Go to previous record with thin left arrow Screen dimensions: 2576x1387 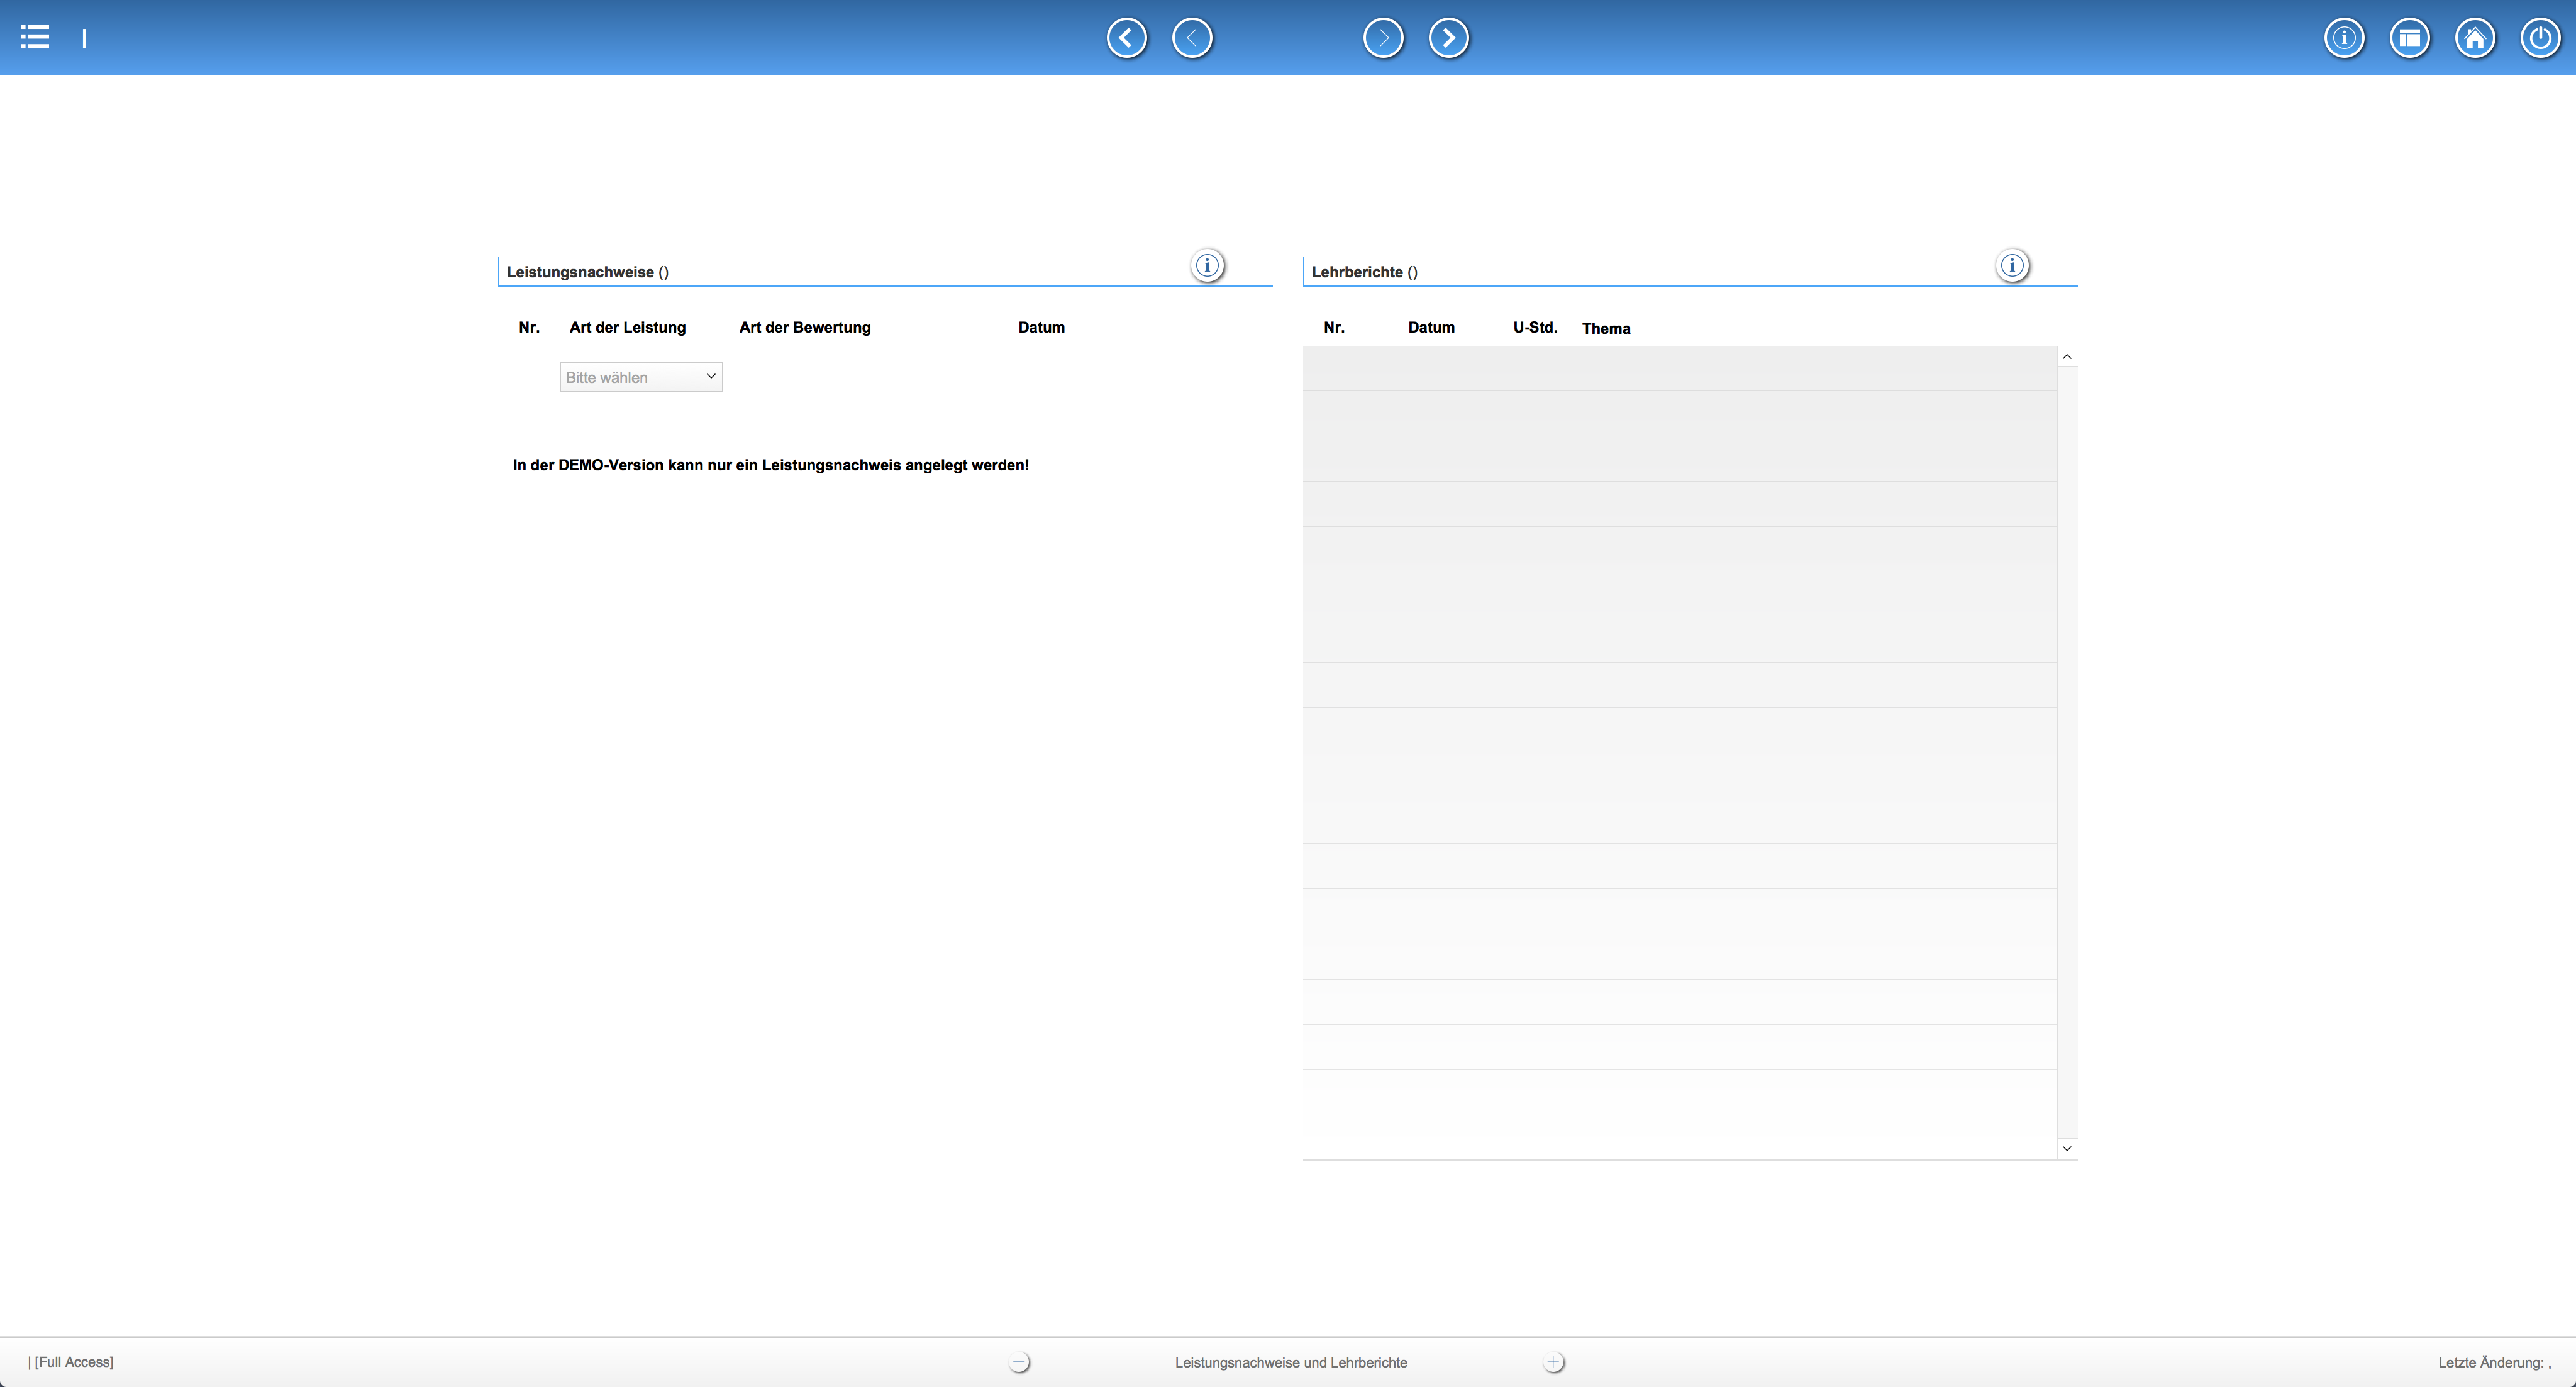pyautogui.click(x=1191, y=38)
